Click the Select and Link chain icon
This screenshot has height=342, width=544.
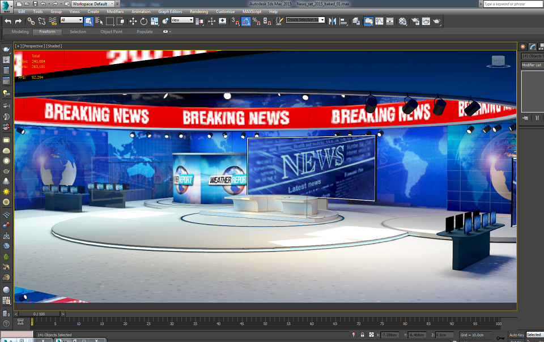pyautogui.click(x=31, y=22)
